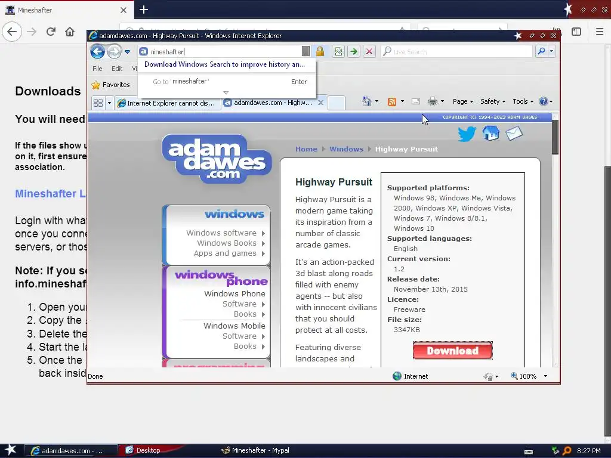Screen dimensions: 611x458
Task: Open the Feeds dropdown arrow
Action: (x=402, y=101)
